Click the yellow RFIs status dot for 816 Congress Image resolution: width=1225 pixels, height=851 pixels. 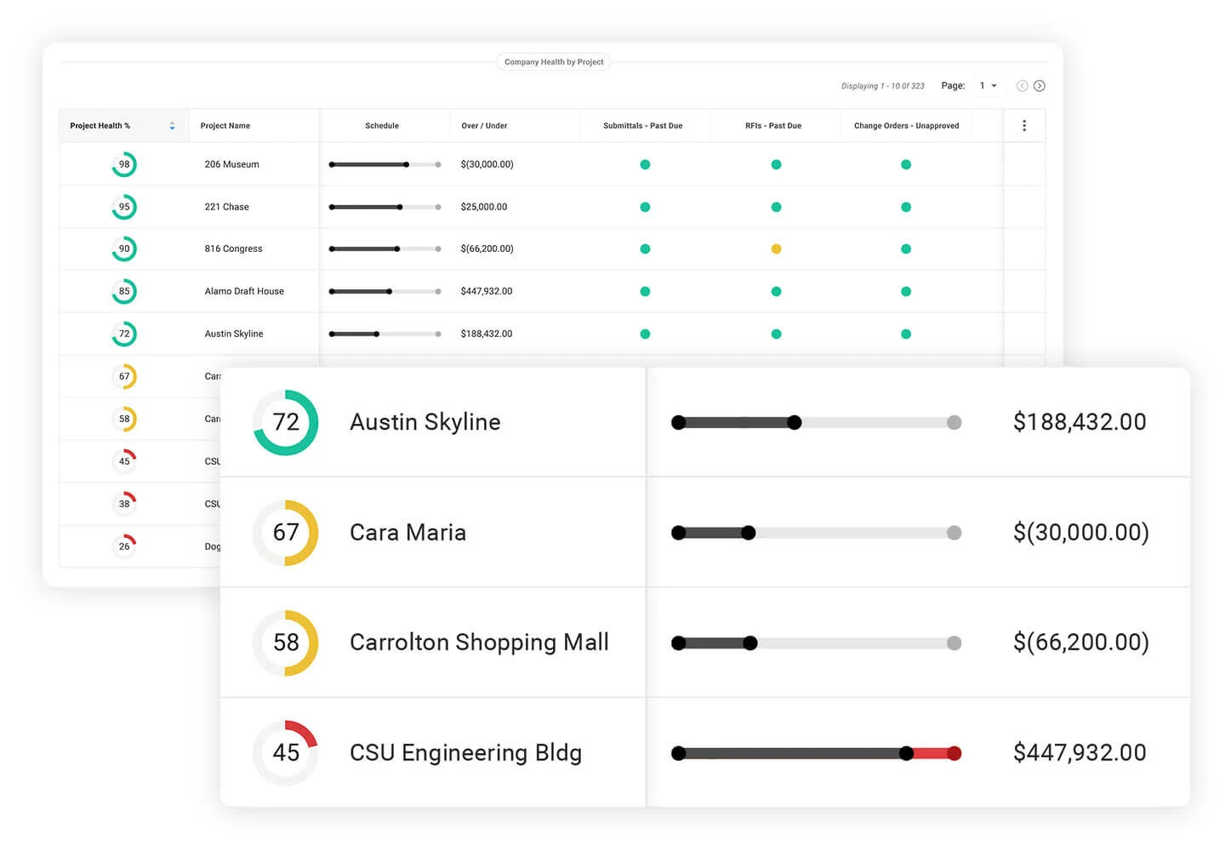776,248
